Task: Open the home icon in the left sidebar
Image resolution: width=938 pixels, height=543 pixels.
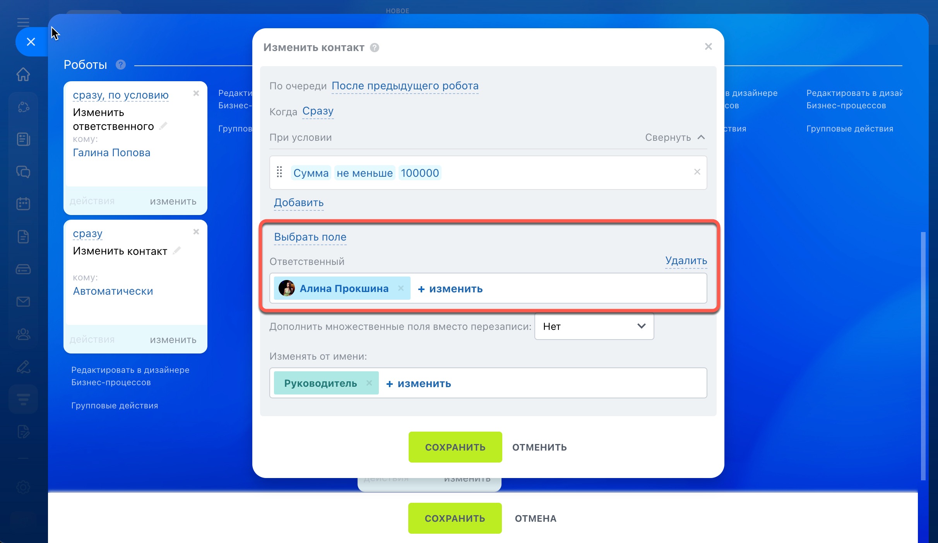Action: (23, 74)
